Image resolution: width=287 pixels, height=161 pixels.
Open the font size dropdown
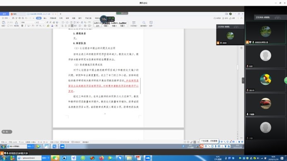coord(40,22)
